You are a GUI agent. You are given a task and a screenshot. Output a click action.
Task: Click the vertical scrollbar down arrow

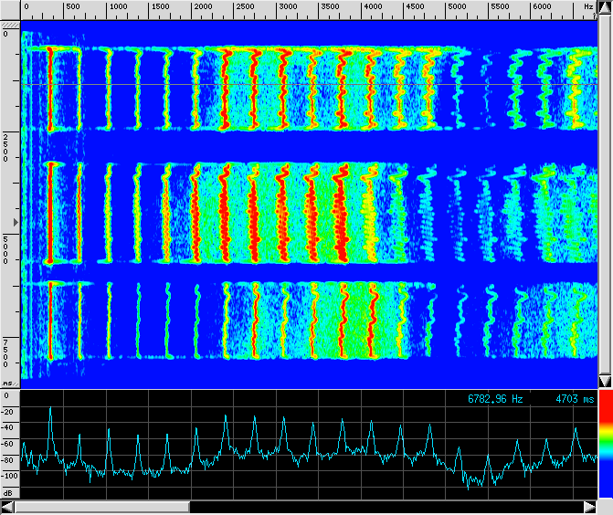click(605, 380)
